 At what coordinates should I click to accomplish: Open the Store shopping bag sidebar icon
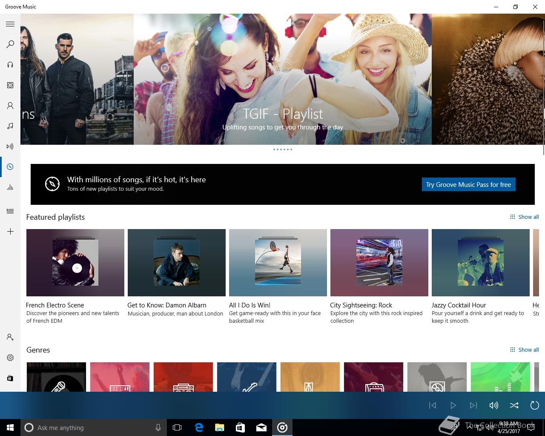pos(10,378)
